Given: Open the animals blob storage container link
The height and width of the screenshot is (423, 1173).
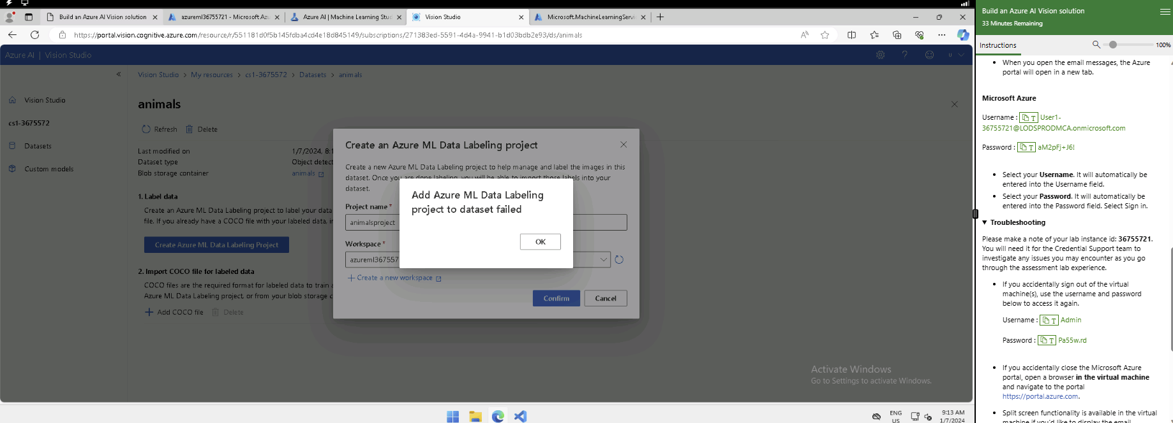Looking at the screenshot, I should click(x=308, y=173).
